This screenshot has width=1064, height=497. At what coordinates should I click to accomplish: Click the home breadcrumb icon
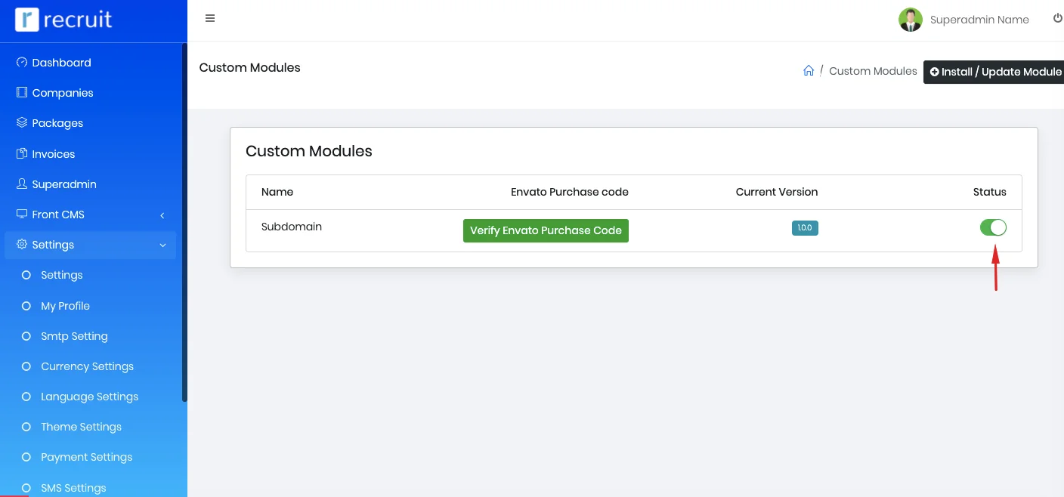tap(809, 71)
